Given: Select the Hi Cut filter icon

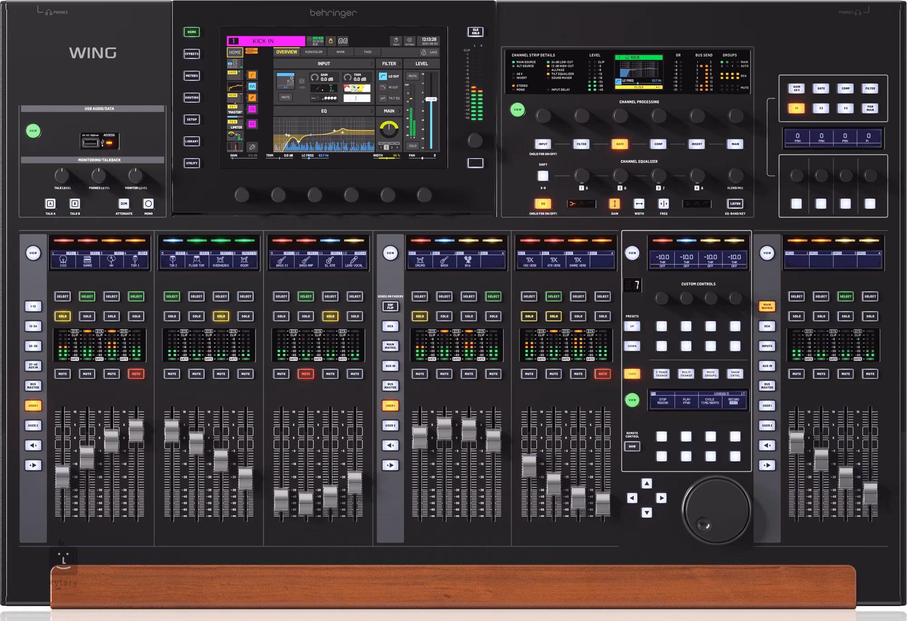Looking at the screenshot, I should 383,87.
